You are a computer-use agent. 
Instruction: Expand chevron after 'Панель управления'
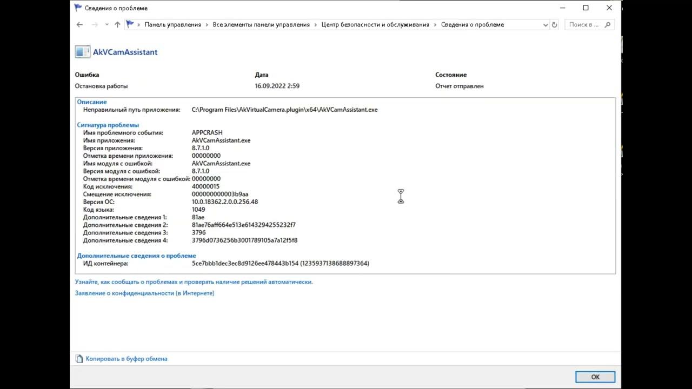coord(207,25)
